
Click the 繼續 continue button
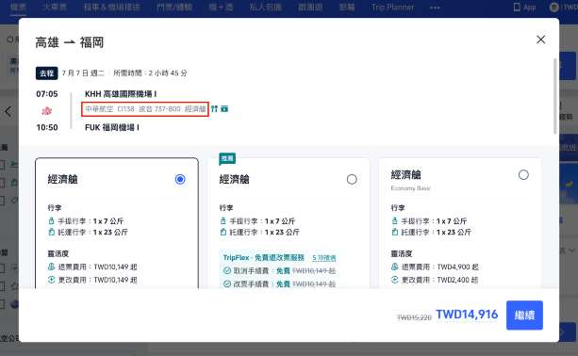coord(524,316)
